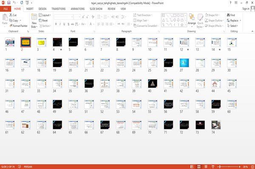Click the Reset slide button
255x169 pixels.
coord(43,20)
